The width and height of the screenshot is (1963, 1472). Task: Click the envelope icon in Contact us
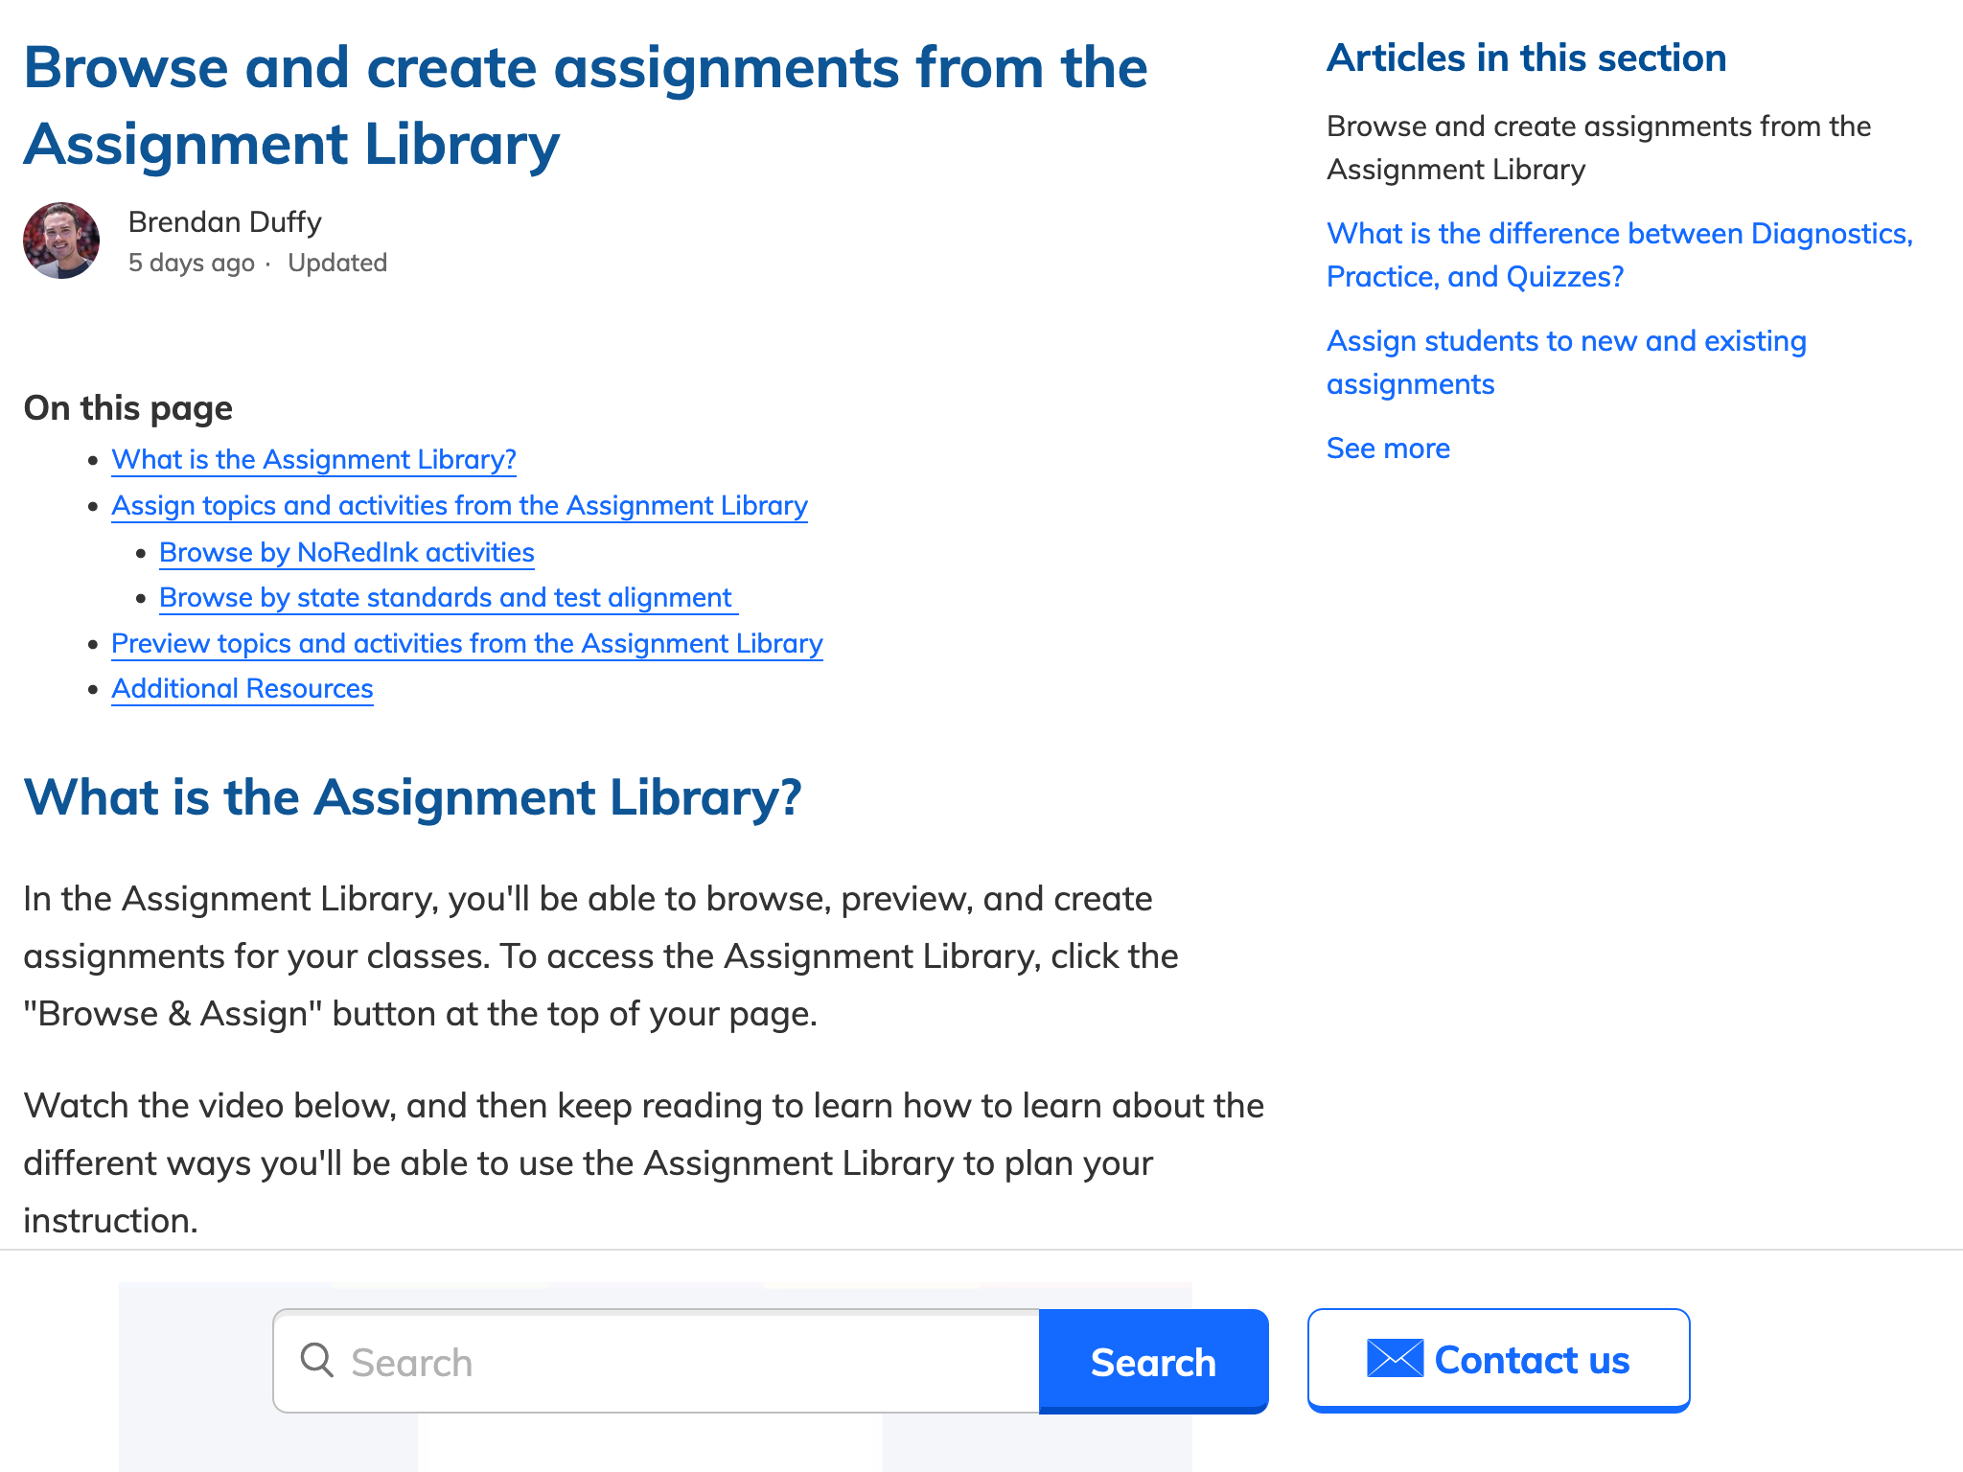[x=1394, y=1359]
